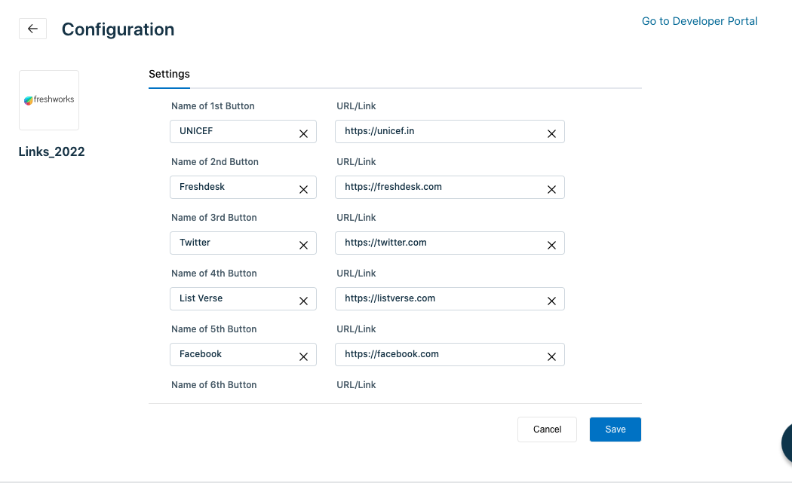
Task: Click the Name of 5th Button label
Action: (x=214, y=329)
